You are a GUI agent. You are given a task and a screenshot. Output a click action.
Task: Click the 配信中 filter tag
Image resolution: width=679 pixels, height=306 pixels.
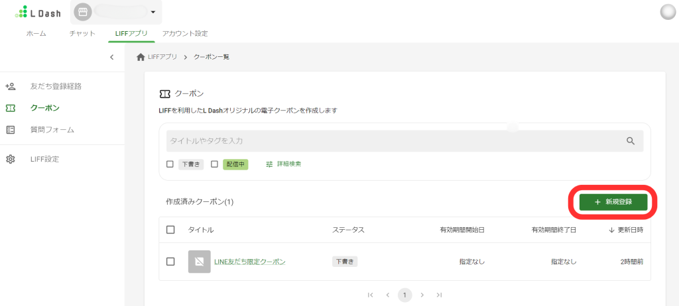pos(235,164)
